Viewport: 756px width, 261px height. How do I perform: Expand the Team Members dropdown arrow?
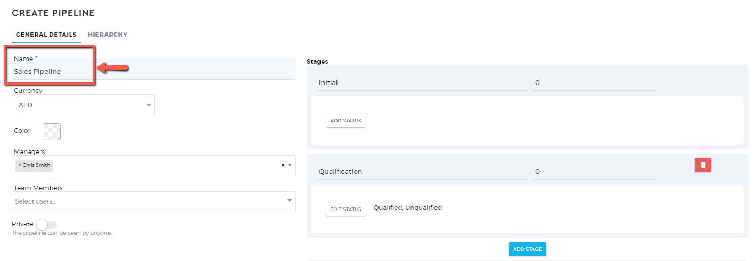[x=290, y=201]
